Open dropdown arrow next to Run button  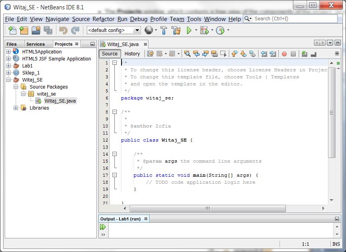click(196, 30)
